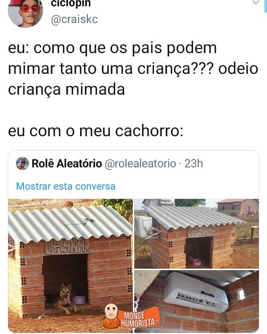267x334 pixels.
Task: Open the tweet options chevron menu
Action: (x=256, y=3)
